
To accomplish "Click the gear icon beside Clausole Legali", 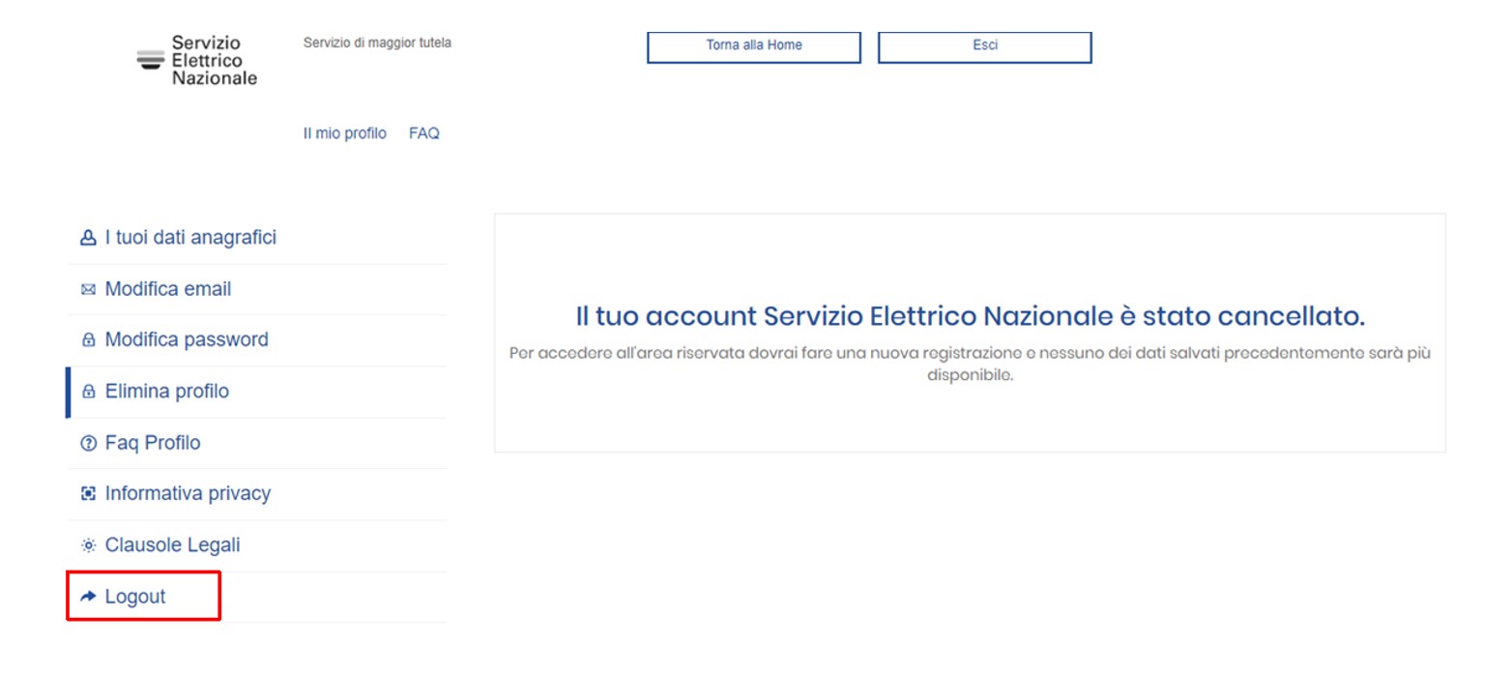I will click(x=89, y=545).
